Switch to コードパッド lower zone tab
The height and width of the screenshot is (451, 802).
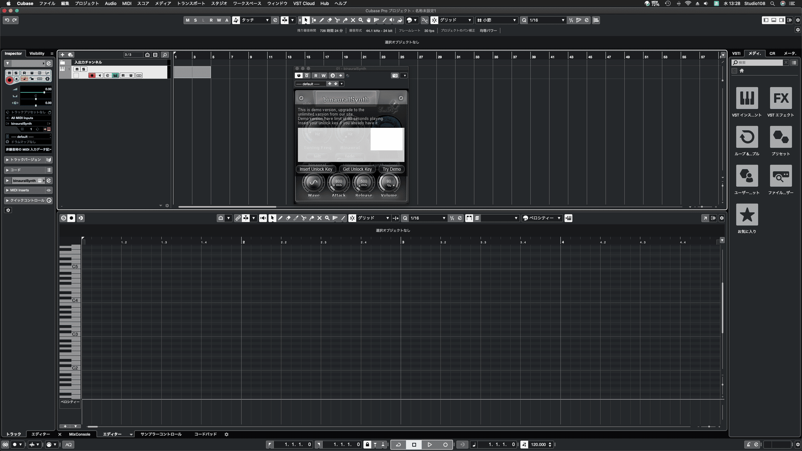coord(206,434)
